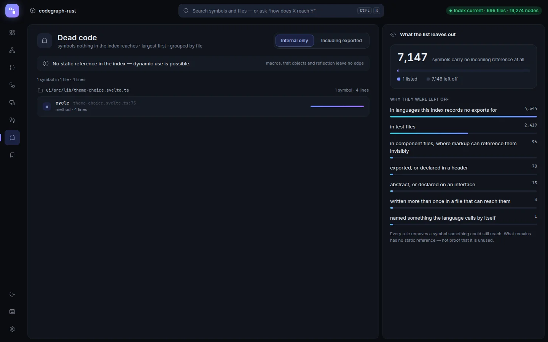Toggle dark mode with the moon icon

[x=12, y=294]
